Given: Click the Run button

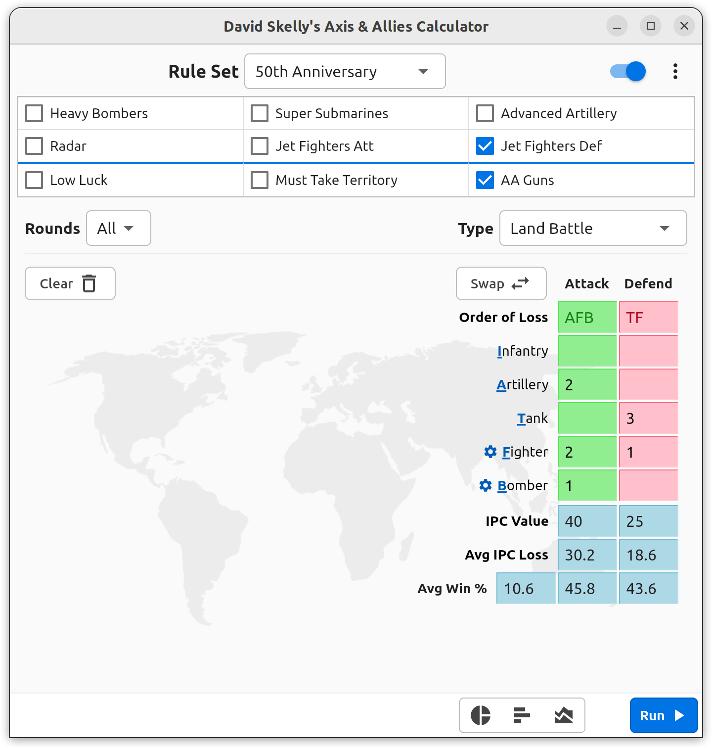Looking at the screenshot, I should coord(664,715).
